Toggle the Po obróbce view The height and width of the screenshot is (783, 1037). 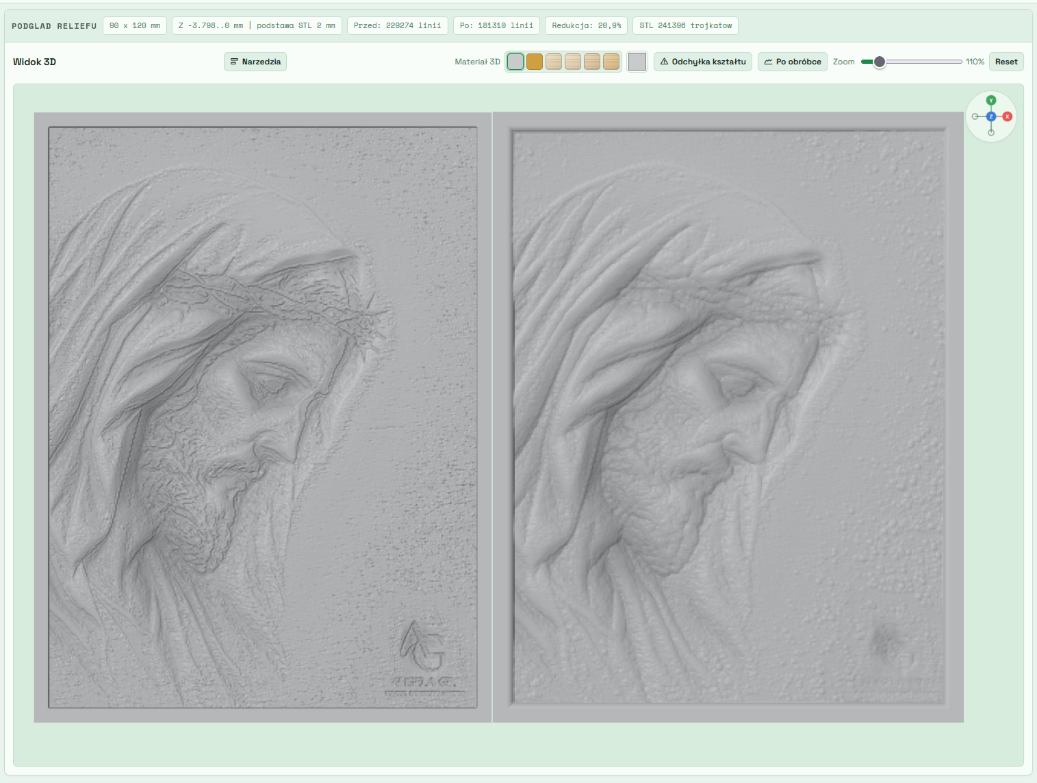[x=793, y=62]
